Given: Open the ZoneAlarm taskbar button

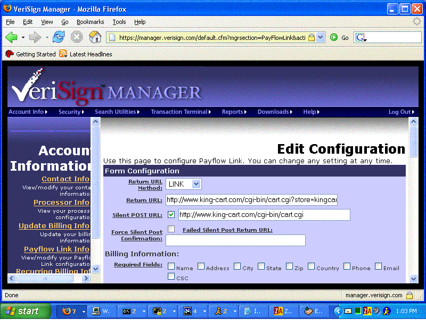Looking at the screenshot, I should [x=283, y=311].
